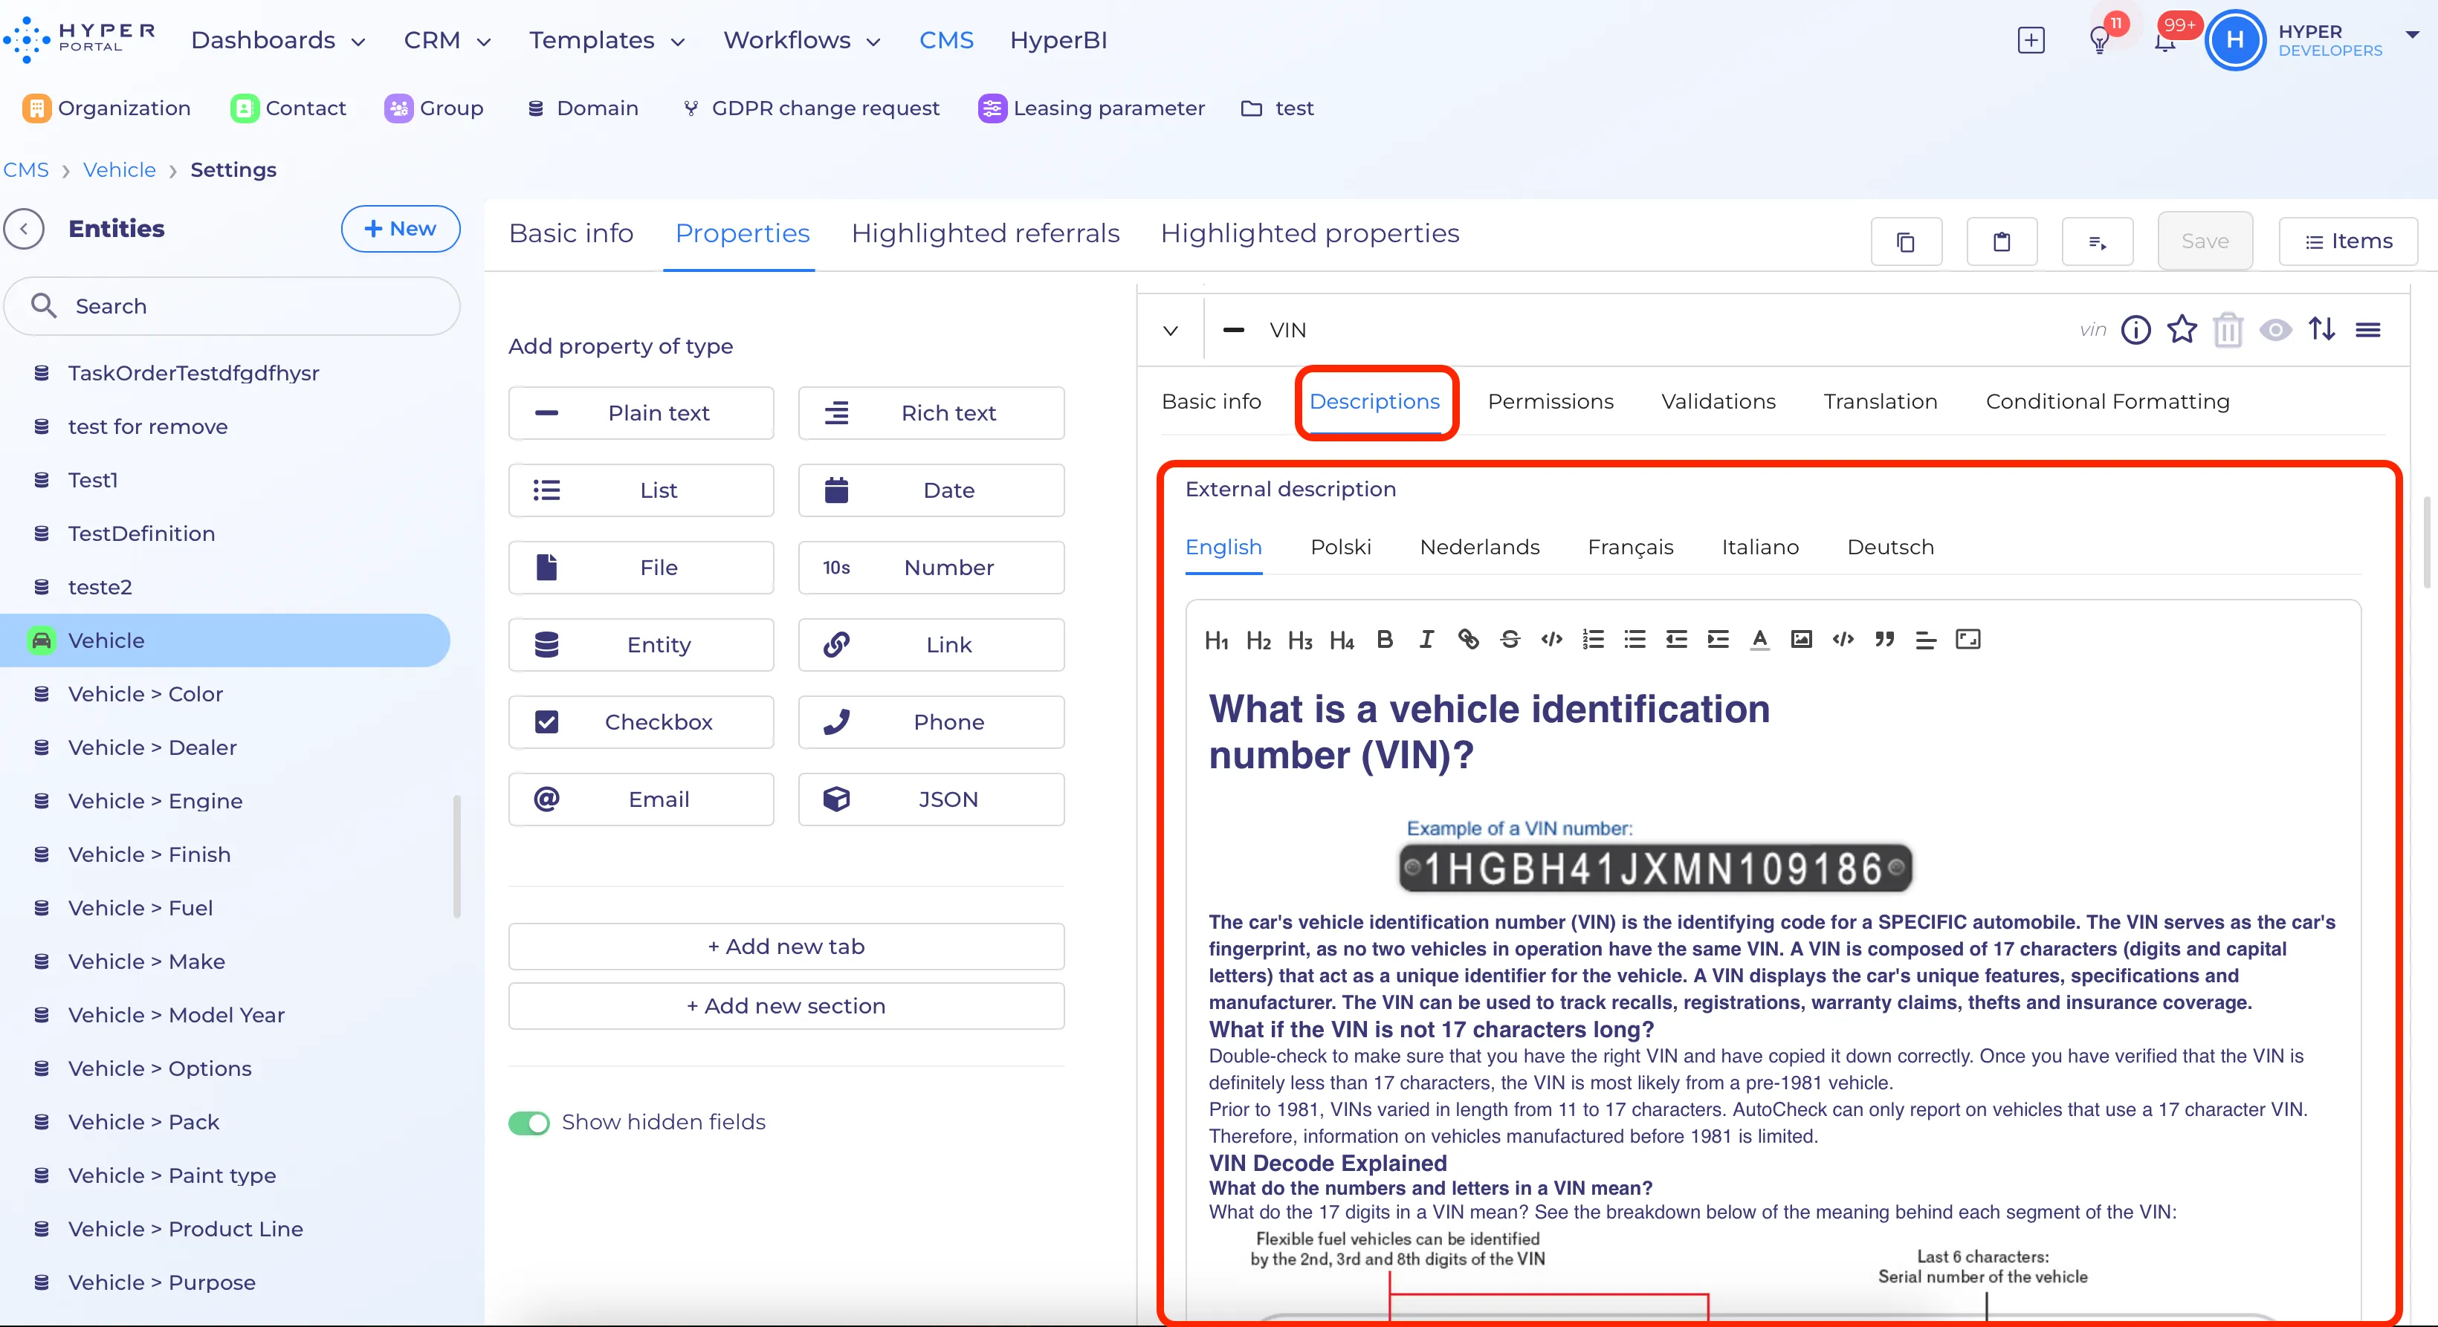Screen dimensions: 2438x1327
Task: Insert a blockquote
Action: (x=1884, y=640)
